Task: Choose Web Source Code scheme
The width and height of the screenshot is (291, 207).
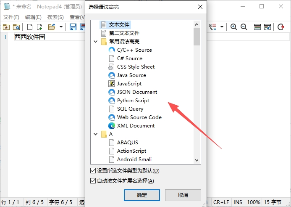Action: point(139,117)
